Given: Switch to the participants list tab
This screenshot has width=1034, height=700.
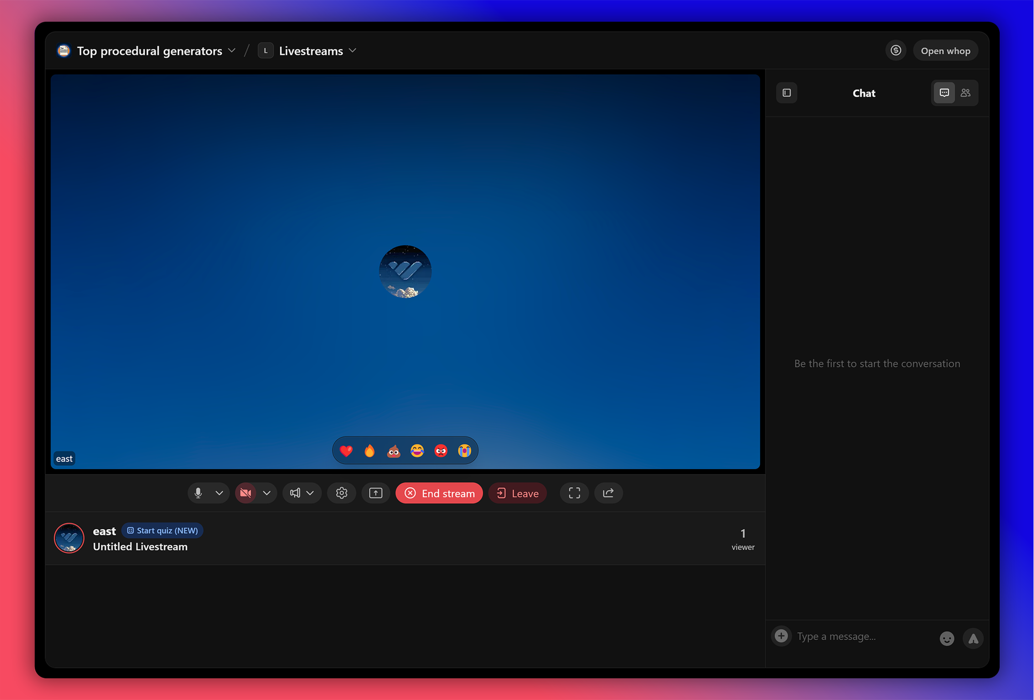Looking at the screenshot, I should pos(965,93).
